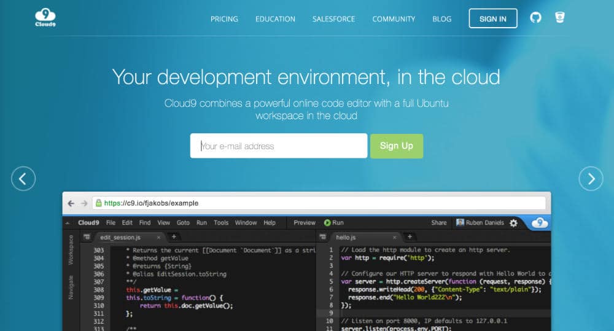Add new tab next to hello.js
Image resolution: width=614 pixels, height=331 pixels.
coord(410,236)
